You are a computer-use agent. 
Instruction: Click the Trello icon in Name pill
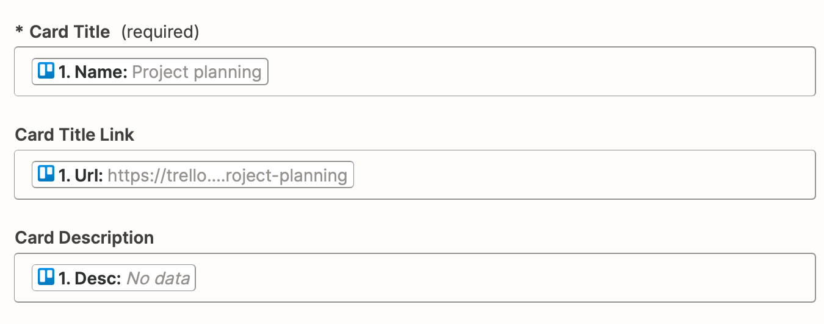tap(46, 71)
